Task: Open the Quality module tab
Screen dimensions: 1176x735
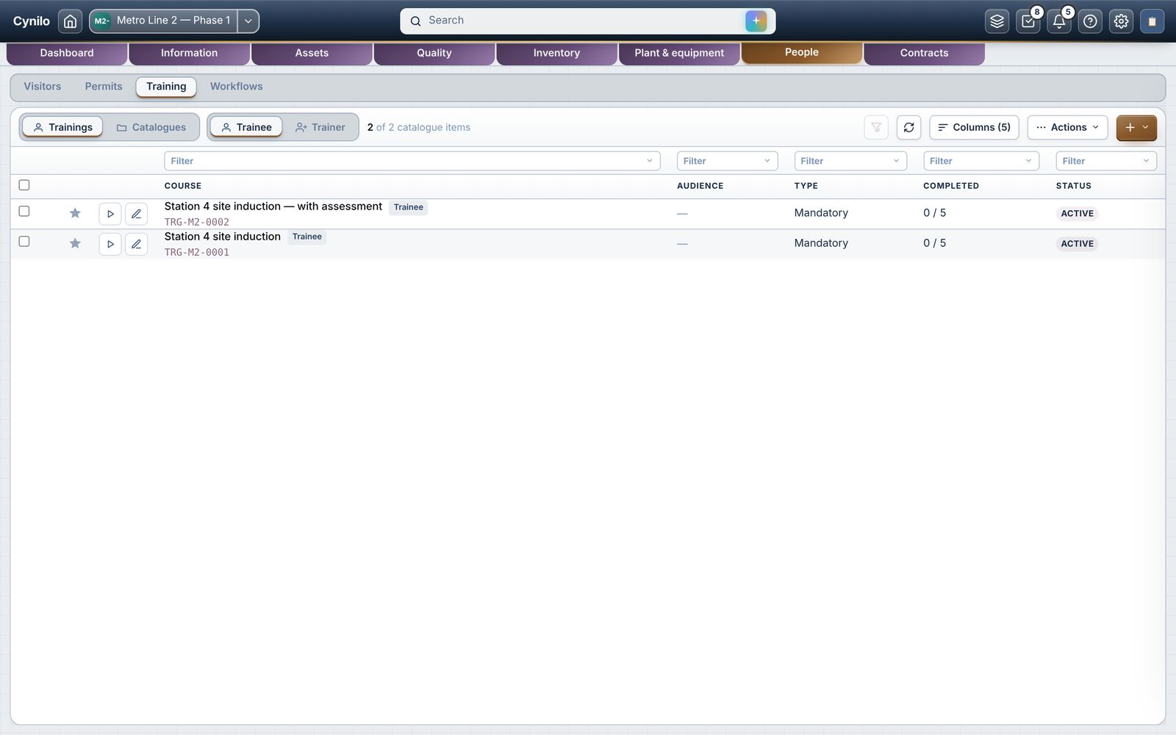Action: pos(434,54)
